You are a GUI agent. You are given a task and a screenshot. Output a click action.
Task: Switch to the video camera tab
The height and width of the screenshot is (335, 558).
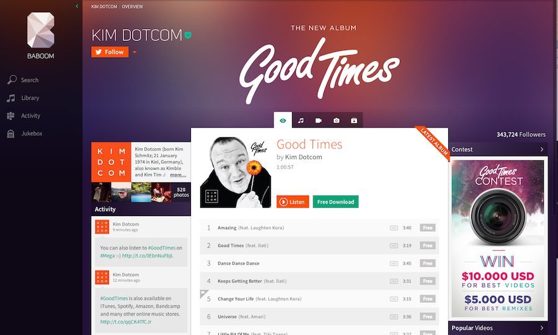319,120
